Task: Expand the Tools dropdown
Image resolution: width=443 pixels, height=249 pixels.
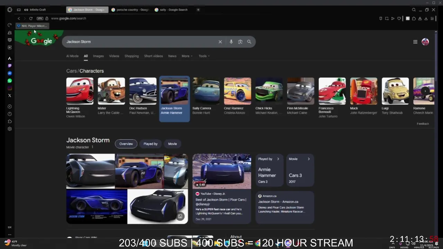Action: pos(204,56)
